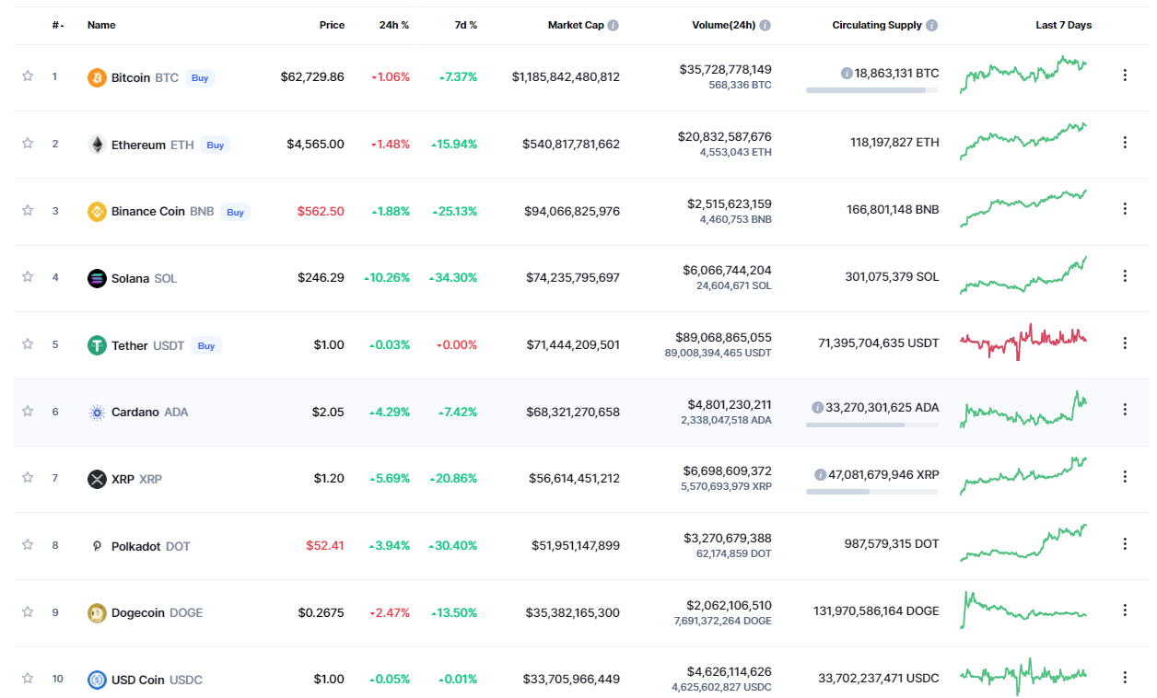The image size is (1157, 698).
Task: Click the XRP logo icon
Action: pyautogui.click(x=97, y=479)
